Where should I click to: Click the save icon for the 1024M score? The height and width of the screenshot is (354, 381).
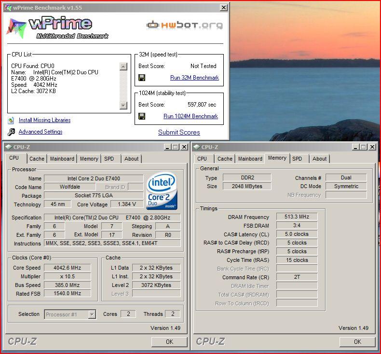(142, 116)
